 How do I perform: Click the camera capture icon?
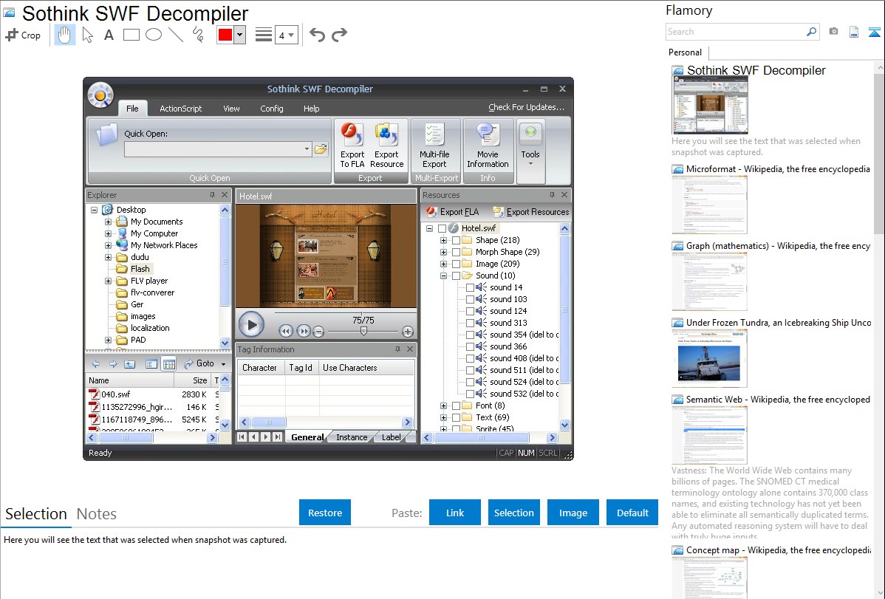click(x=833, y=32)
